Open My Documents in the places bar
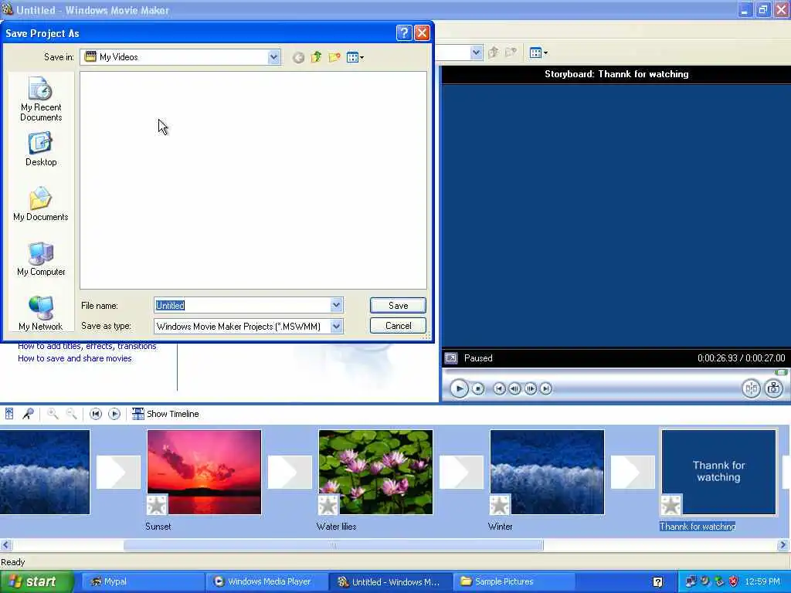 pos(41,204)
